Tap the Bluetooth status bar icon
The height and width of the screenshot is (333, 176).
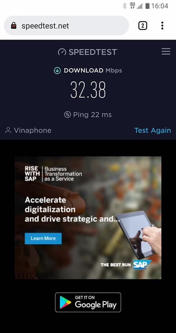click(x=125, y=6)
